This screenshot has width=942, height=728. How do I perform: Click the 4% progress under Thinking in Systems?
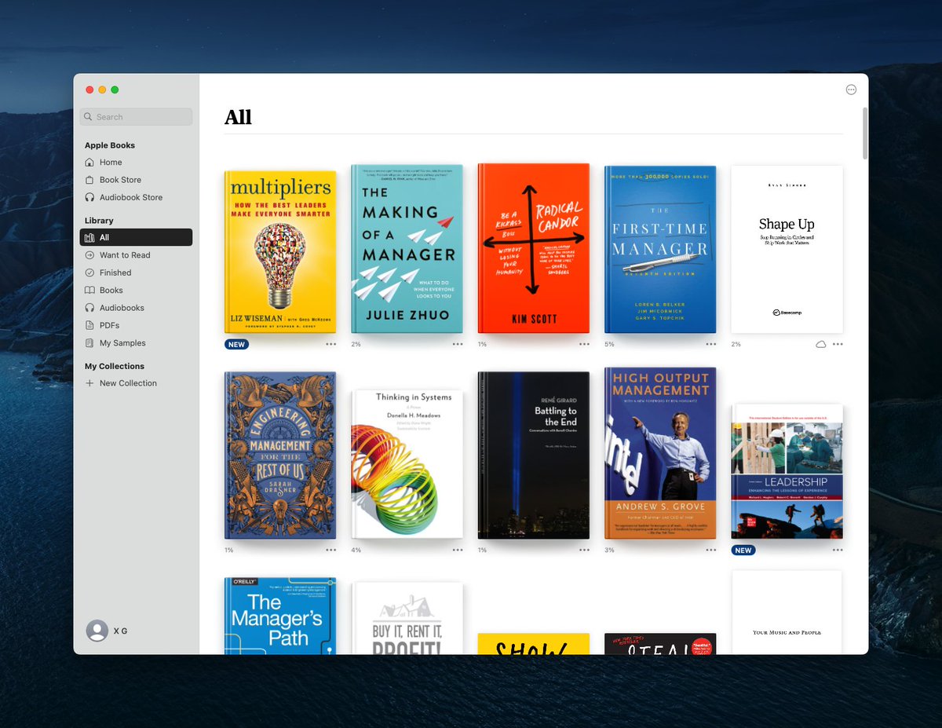[x=356, y=550]
